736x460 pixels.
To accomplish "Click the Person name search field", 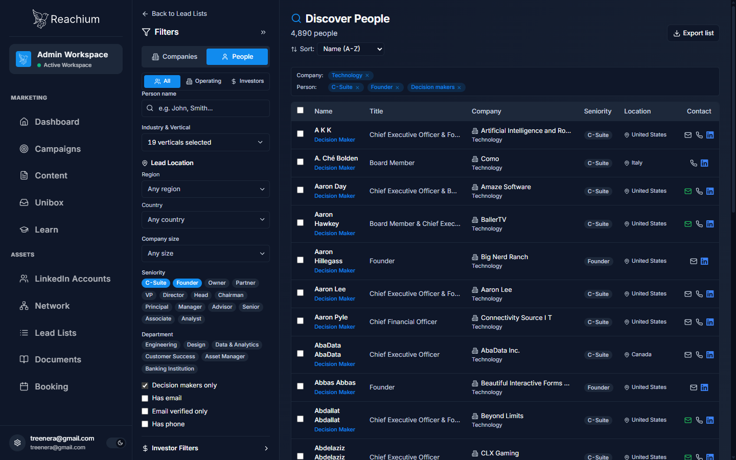I will 205,108.
